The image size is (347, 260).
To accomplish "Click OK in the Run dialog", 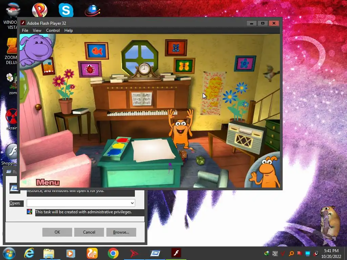I will pos(57,232).
